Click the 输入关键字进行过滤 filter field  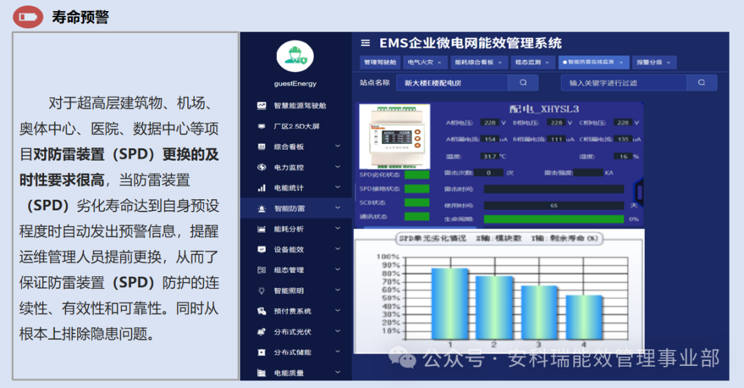point(624,83)
